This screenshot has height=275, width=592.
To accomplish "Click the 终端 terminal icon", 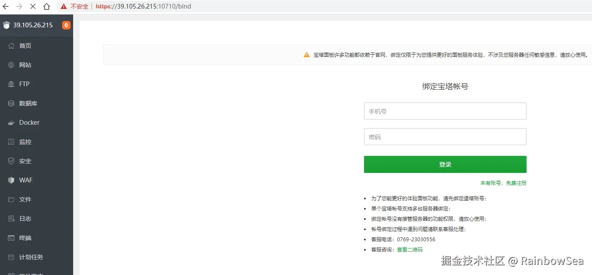I will [12, 238].
